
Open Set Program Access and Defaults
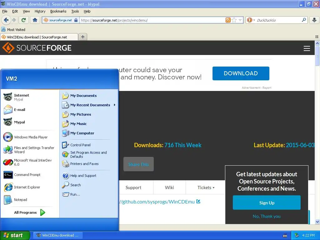pyautogui.click(x=89, y=154)
